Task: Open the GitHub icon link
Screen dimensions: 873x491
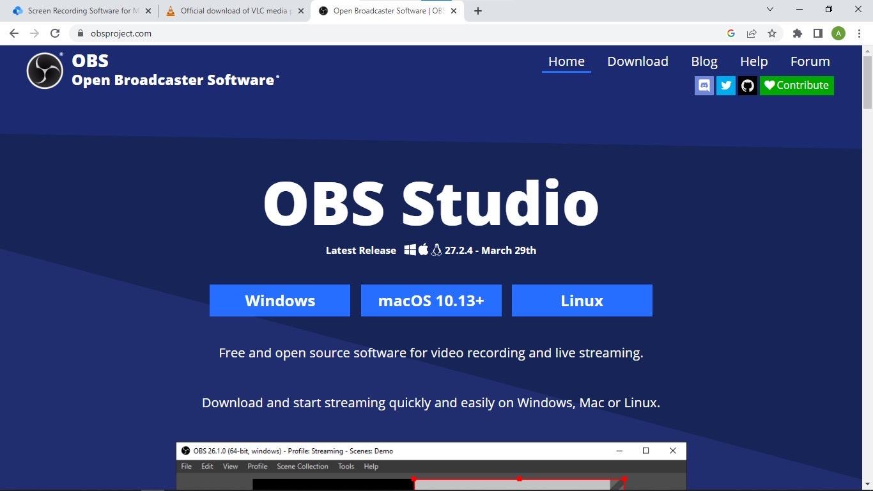Action: point(748,86)
